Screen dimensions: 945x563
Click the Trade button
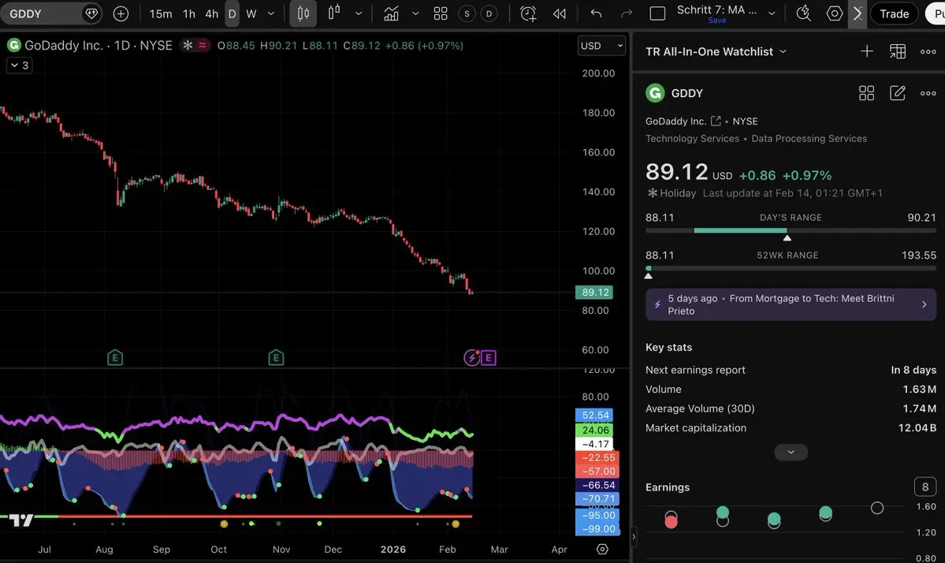pyautogui.click(x=894, y=13)
